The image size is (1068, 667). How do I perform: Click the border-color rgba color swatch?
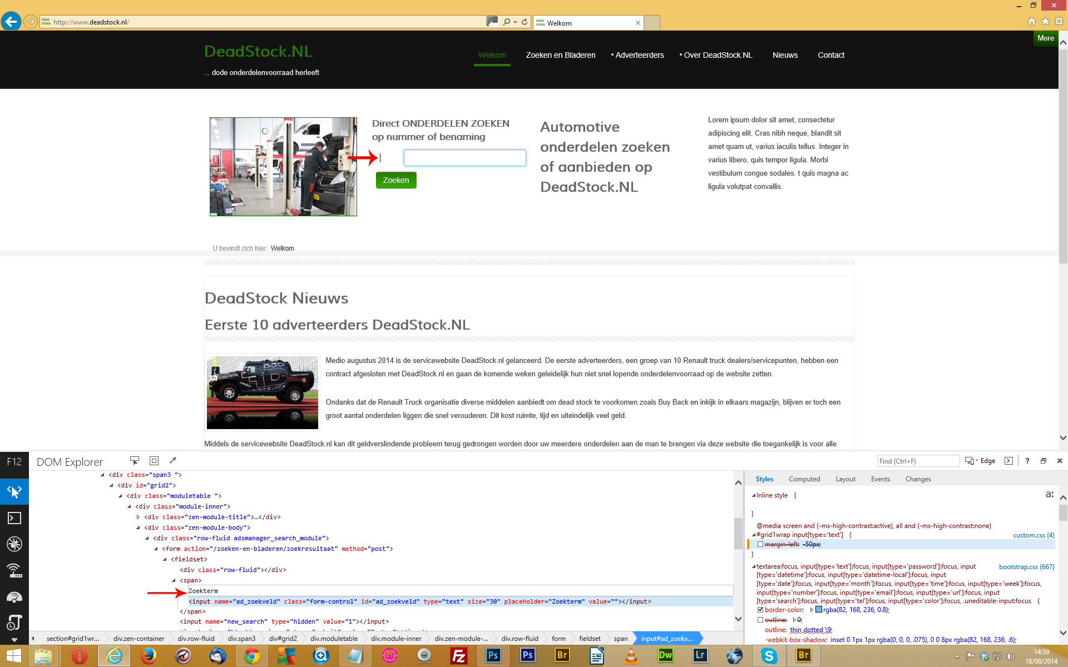pyautogui.click(x=819, y=610)
